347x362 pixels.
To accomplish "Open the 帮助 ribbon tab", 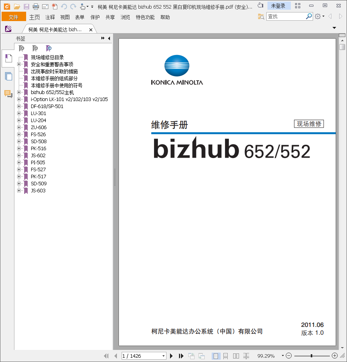I will click(165, 17).
